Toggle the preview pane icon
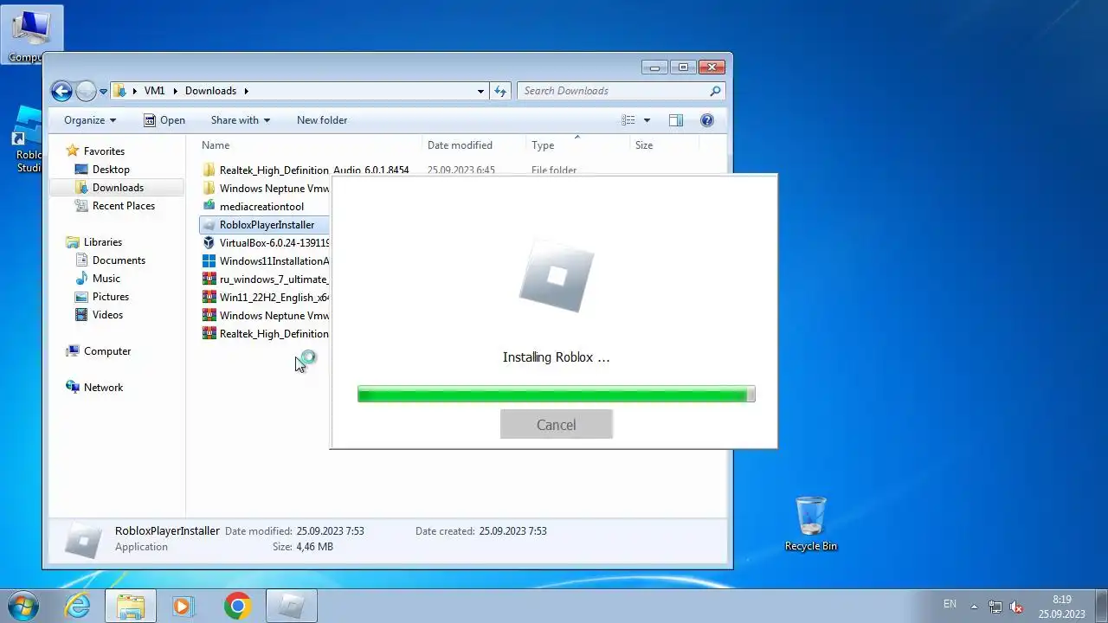Image resolution: width=1108 pixels, height=623 pixels. [x=676, y=120]
